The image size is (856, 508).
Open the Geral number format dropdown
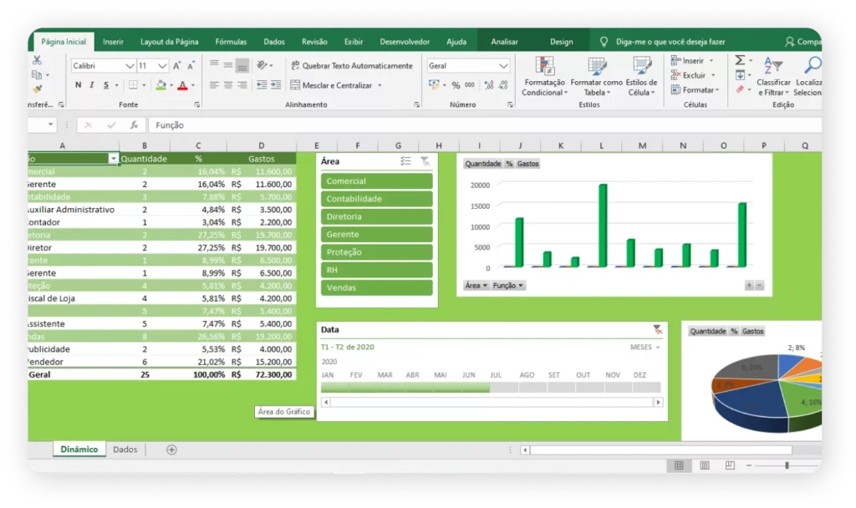(503, 66)
